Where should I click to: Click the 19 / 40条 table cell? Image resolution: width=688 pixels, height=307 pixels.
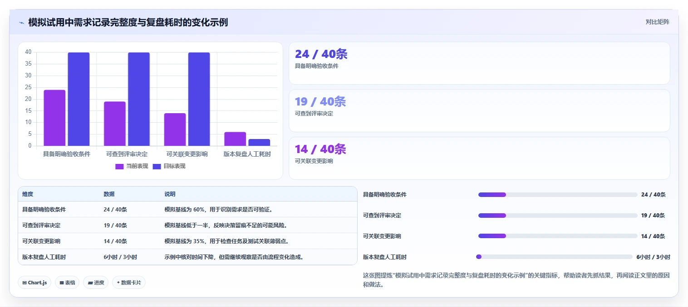115,225
